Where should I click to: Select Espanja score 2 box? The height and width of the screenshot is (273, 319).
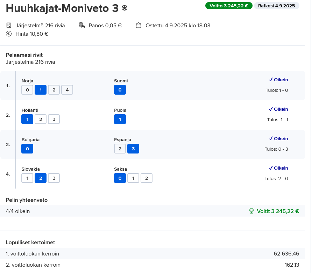120,149
